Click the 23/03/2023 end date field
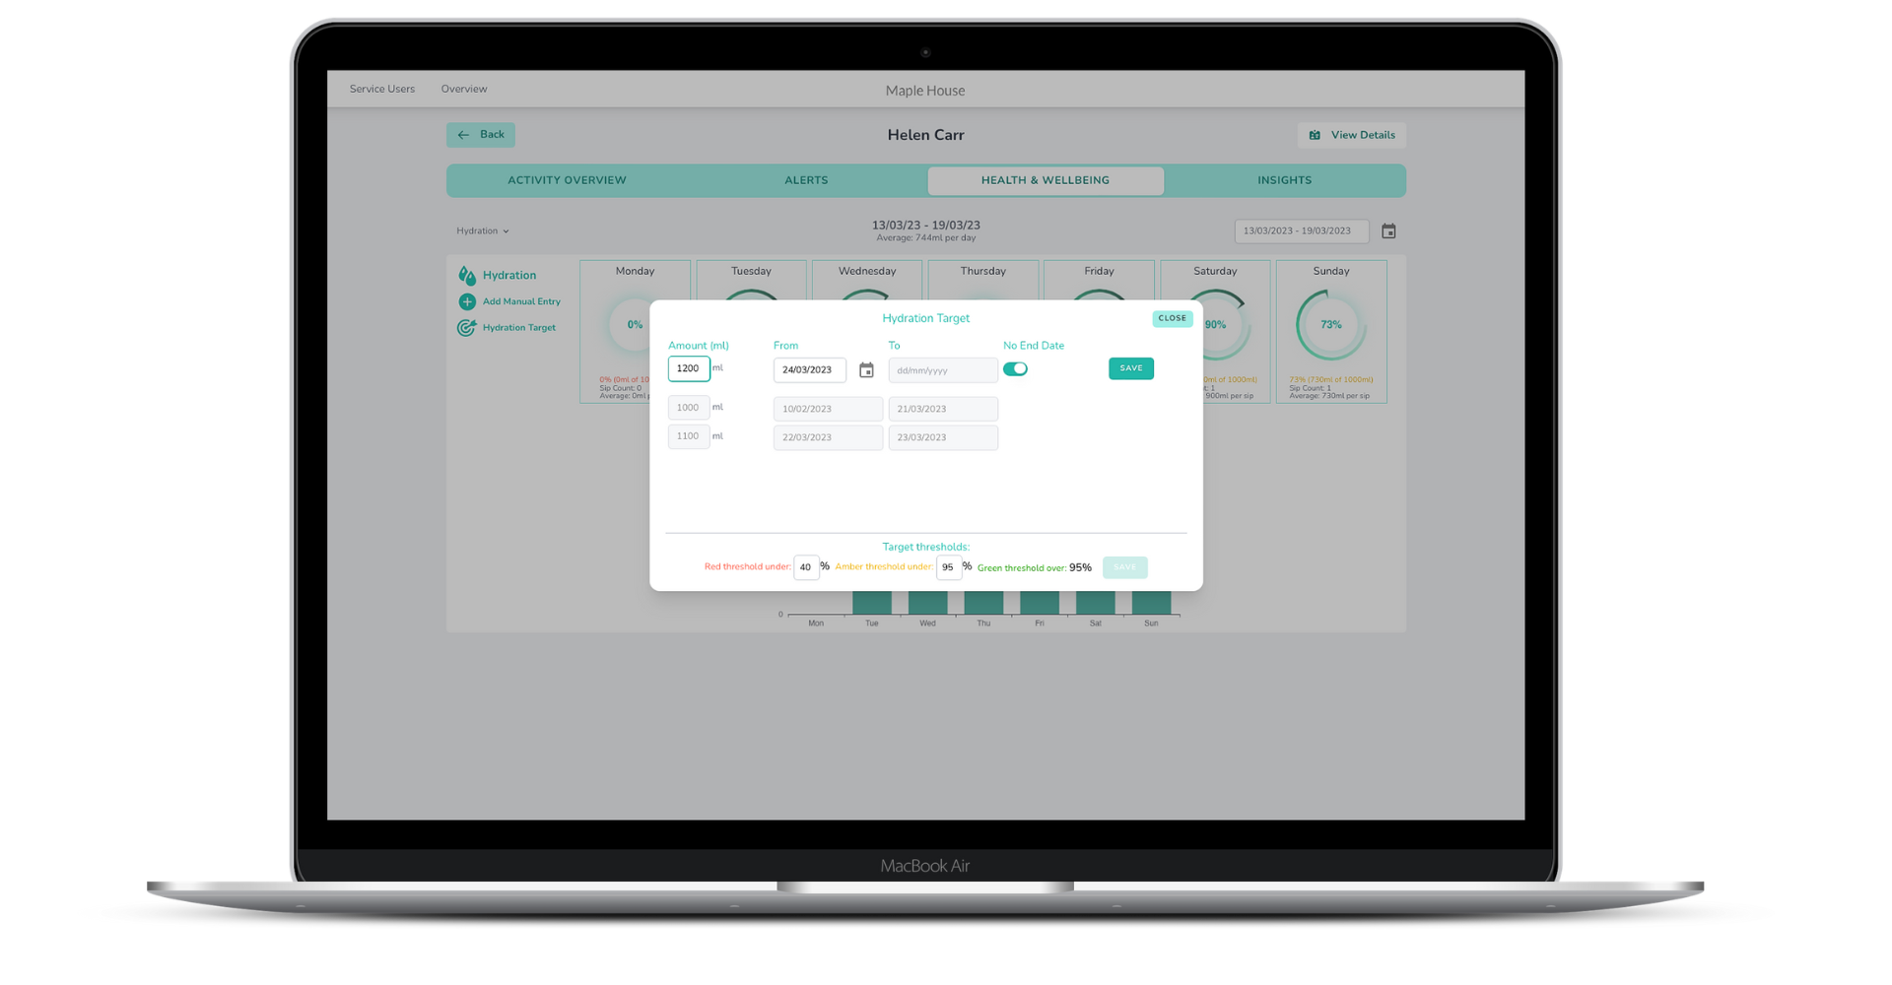Image resolution: width=1892 pixels, height=985 pixels. click(943, 437)
